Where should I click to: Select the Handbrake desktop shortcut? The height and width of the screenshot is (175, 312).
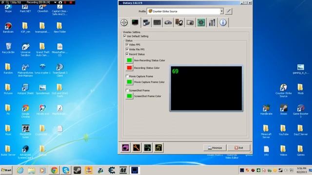click(266, 110)
